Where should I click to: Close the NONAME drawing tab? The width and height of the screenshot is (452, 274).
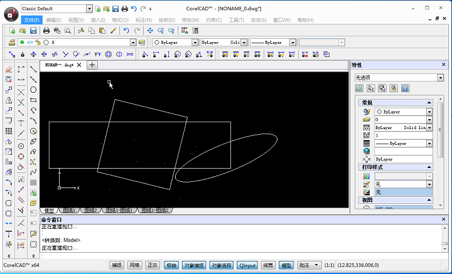pyautogui.click(x=79, y=65)
